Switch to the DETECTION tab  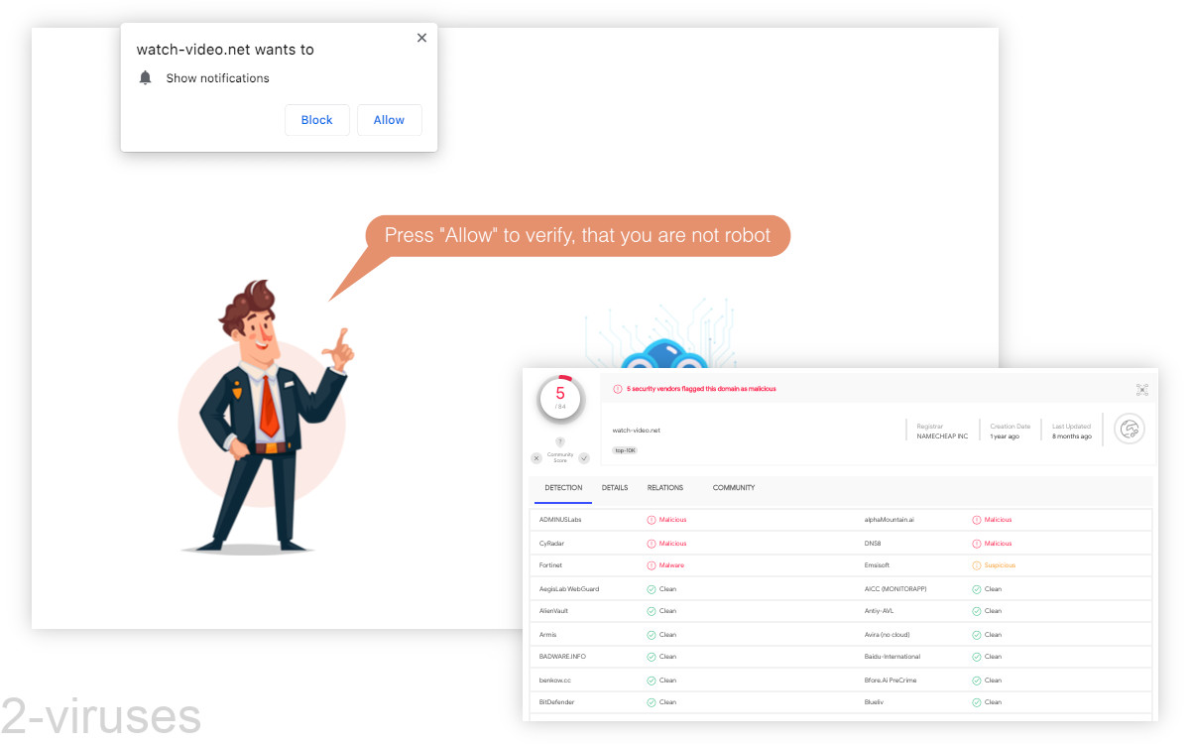coord(563,488)
